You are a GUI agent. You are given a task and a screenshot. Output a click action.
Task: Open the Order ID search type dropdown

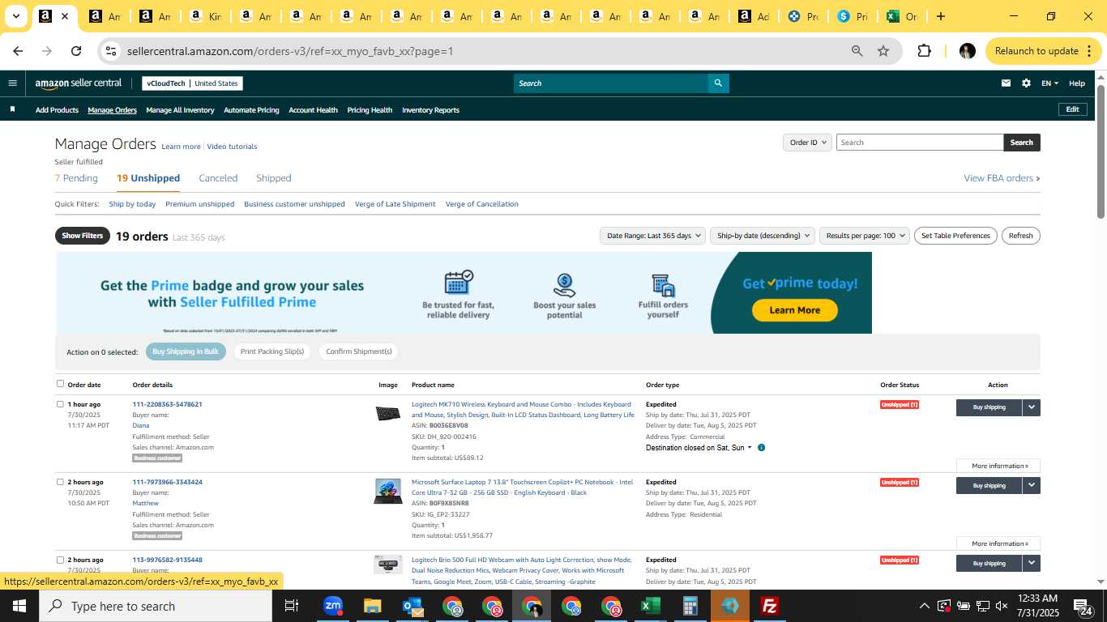point(807,143)
